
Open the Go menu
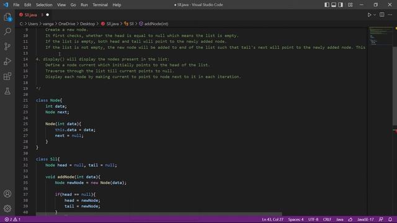73,5
